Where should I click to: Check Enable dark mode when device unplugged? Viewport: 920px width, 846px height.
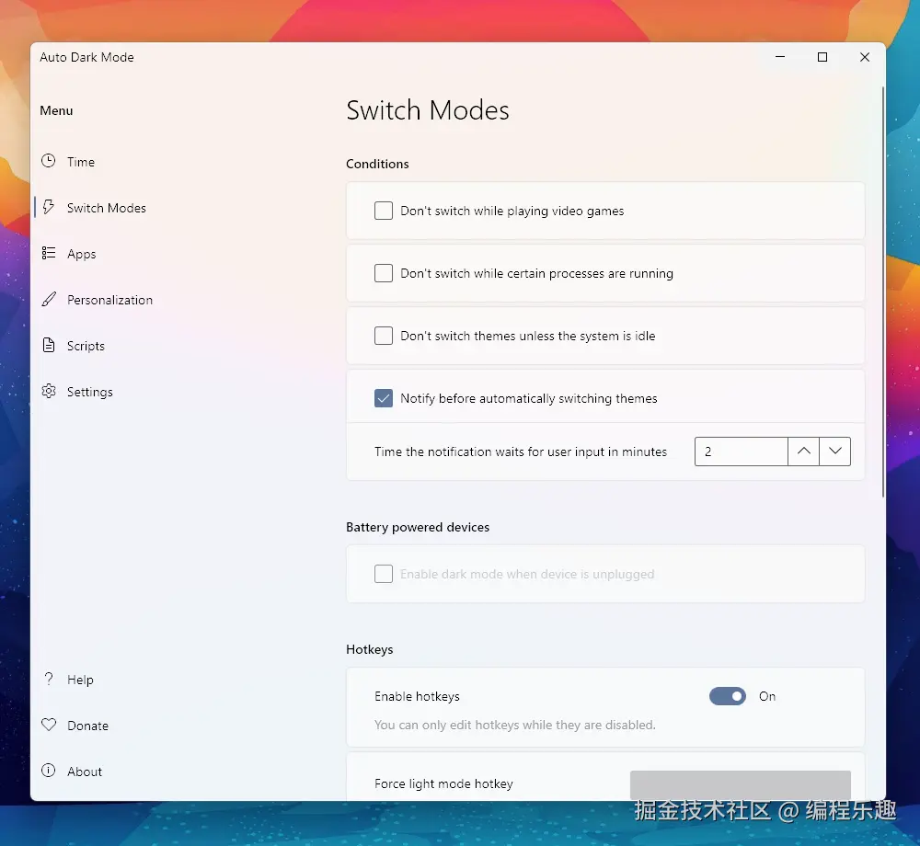coord(384,574)
